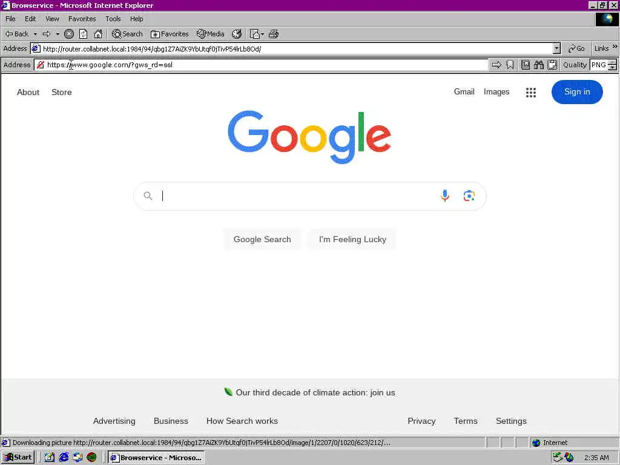Click the 2:35 AM system clock

tap(596, 458)
